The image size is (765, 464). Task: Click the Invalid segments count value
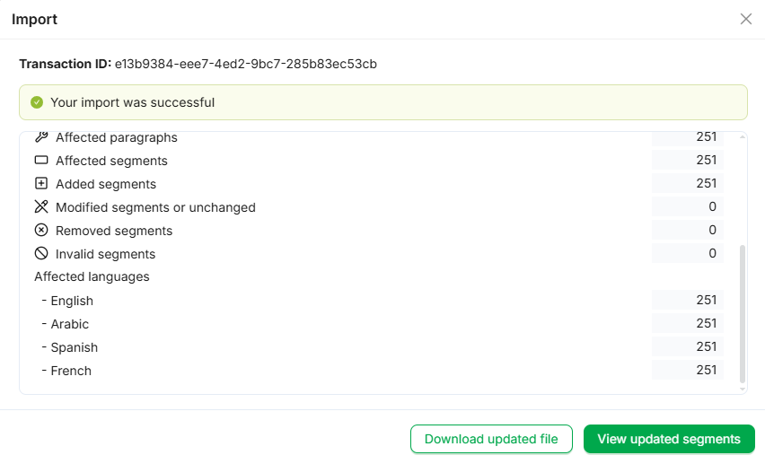[712, 253]
